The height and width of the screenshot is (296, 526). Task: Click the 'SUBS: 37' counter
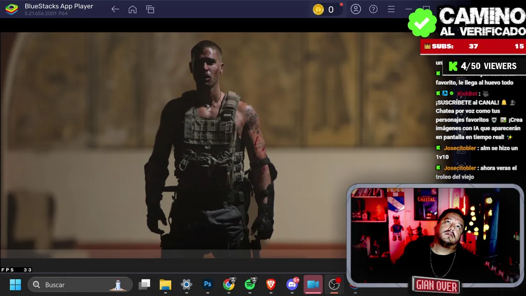pos(451,46)
